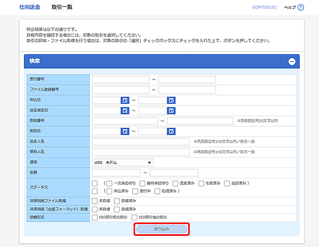Tick the ISO移行前の取引 checkbox
Viewport: 319px width, 247px height.
[95, 218]
